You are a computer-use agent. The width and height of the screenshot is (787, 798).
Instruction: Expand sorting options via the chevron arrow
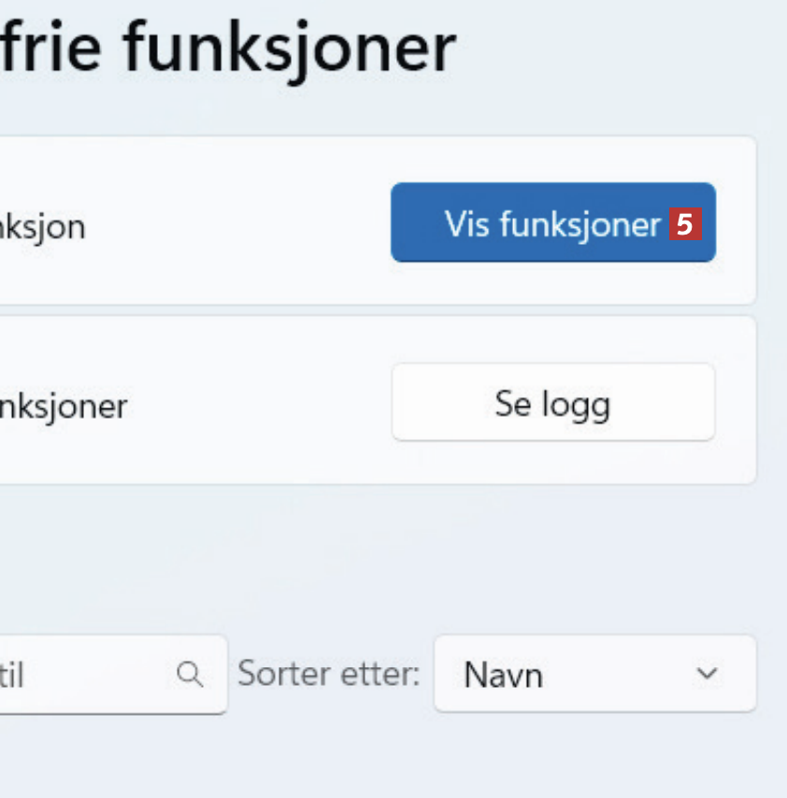(x=708, y=674)
